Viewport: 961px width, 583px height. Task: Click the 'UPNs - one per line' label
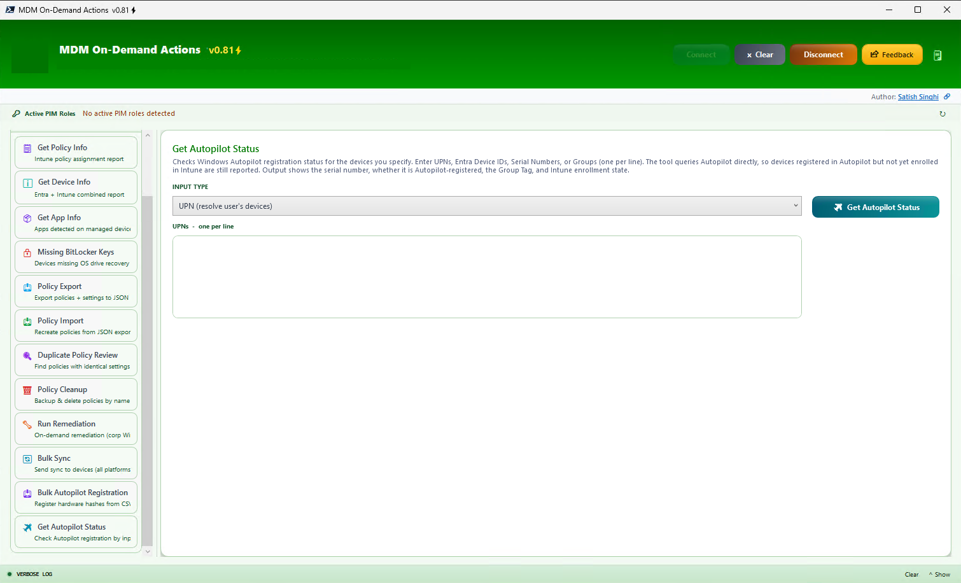(203, 227)
